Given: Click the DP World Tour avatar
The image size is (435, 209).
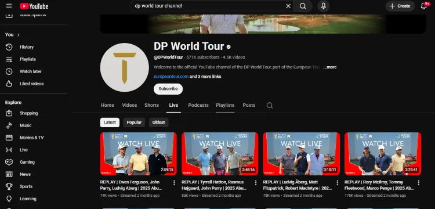Looking at the screenshot, I should [x=125, y=67].
